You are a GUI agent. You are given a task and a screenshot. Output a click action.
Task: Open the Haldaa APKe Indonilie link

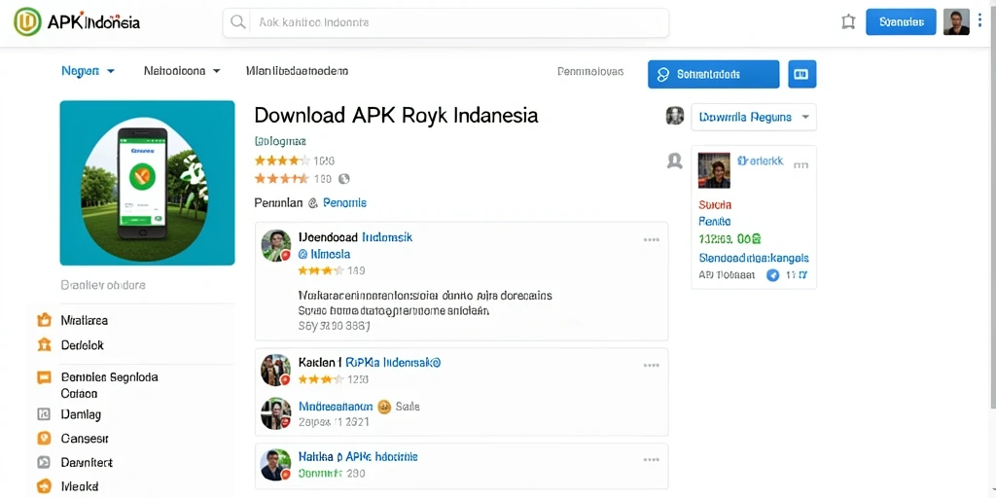coord(358,457)
